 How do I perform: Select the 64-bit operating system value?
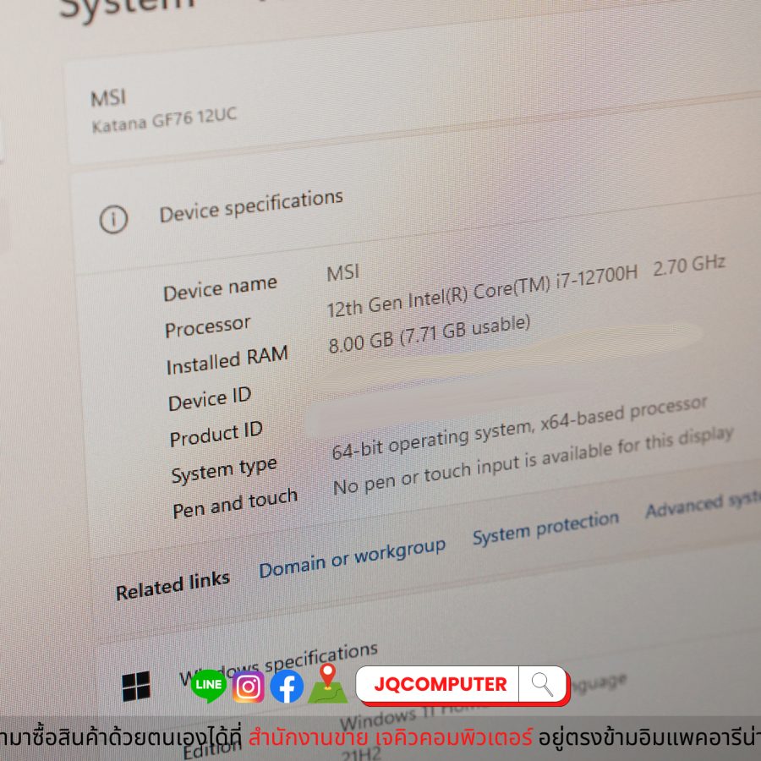(520, 428)
